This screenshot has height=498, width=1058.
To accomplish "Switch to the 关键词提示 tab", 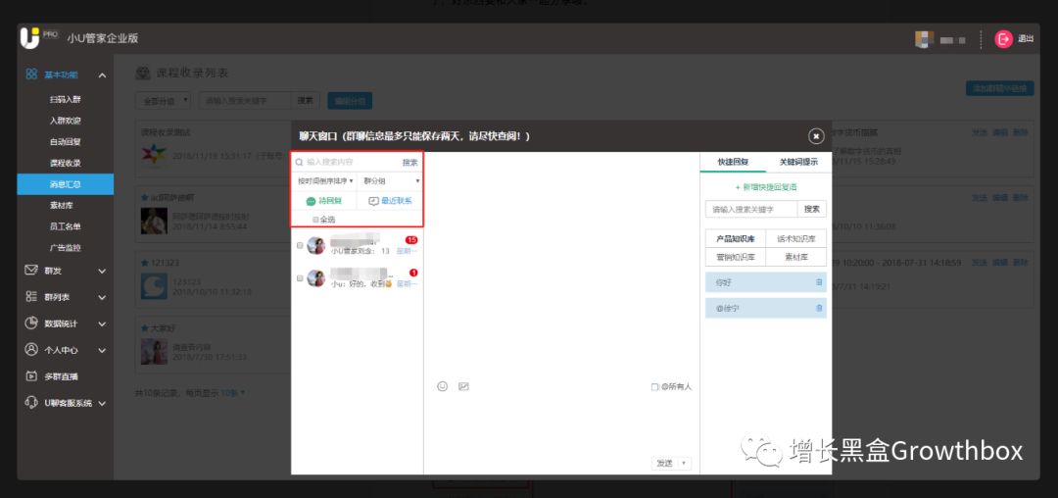I will click(x=798, y=162).
